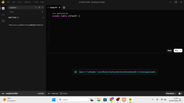Click unsaved dot on Query #1 tab
Image resolution: width=184 pixels, height=103 pixels.
click(60, 7)
